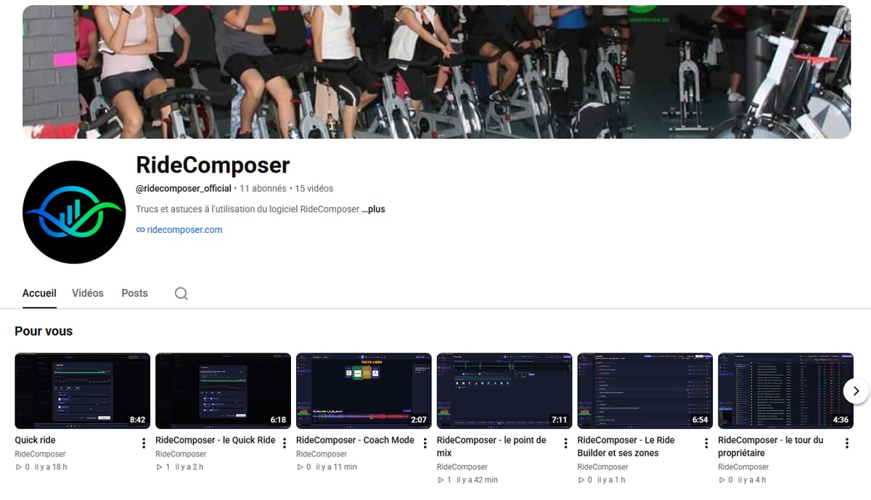Viewport: 871px width, 500px height.
Task: Click the '11 abonnés' subscriber count
Action: coord(263,189)
